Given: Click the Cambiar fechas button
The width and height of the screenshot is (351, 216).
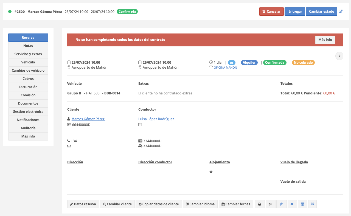Looking at the screenshot, I should (236, 204).
